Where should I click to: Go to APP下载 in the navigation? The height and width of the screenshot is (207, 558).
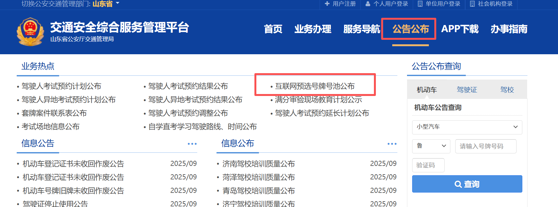[x=460, y=29]
